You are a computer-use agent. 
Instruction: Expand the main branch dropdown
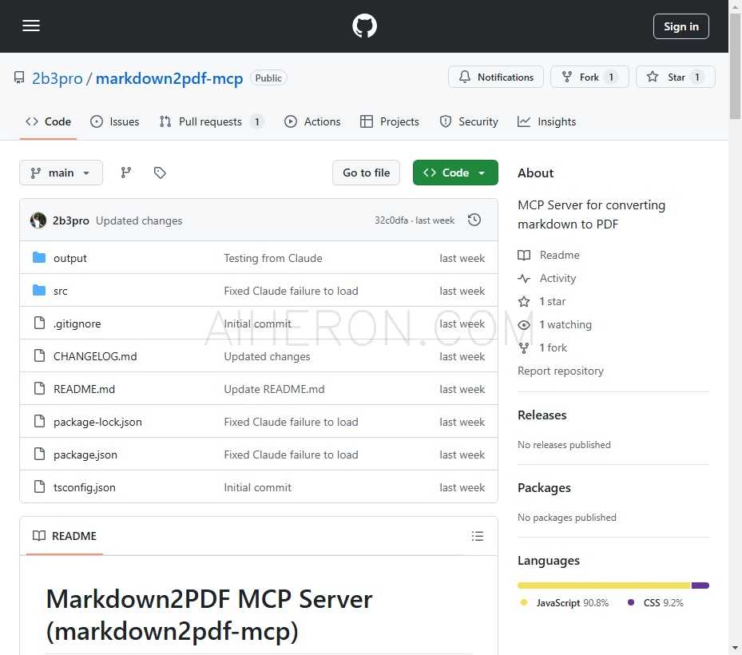tap(61, 173)
